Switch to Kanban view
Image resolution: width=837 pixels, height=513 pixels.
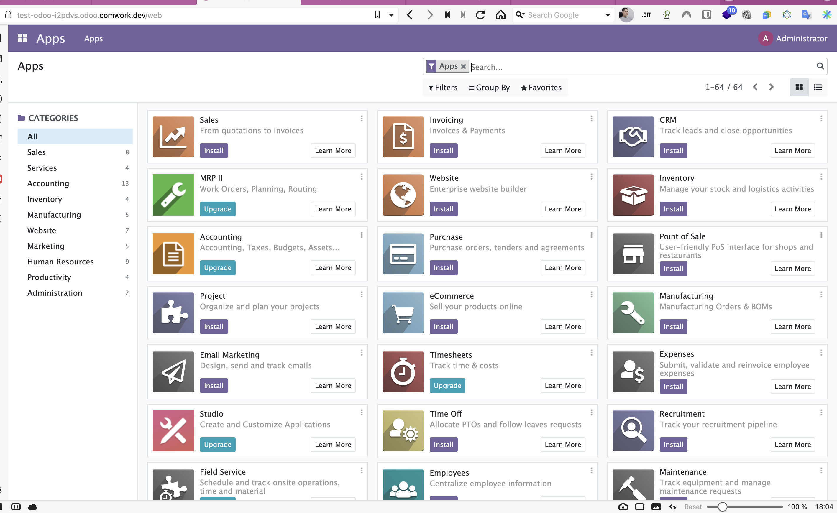pos(799,87)
